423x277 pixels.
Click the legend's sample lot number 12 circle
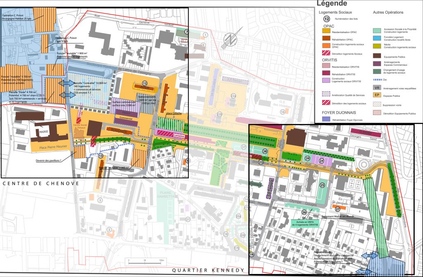[x=327, y=19]
